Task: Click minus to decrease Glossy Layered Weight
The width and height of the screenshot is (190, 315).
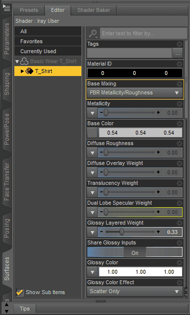Action: [101, 232]
